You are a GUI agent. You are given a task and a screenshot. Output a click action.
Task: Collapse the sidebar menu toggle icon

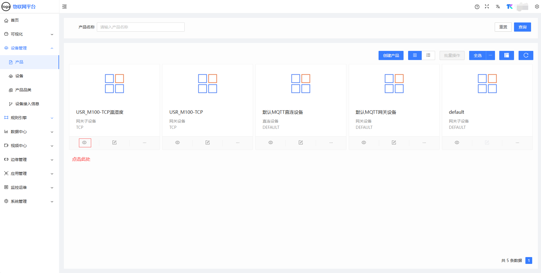coord(64,7)
